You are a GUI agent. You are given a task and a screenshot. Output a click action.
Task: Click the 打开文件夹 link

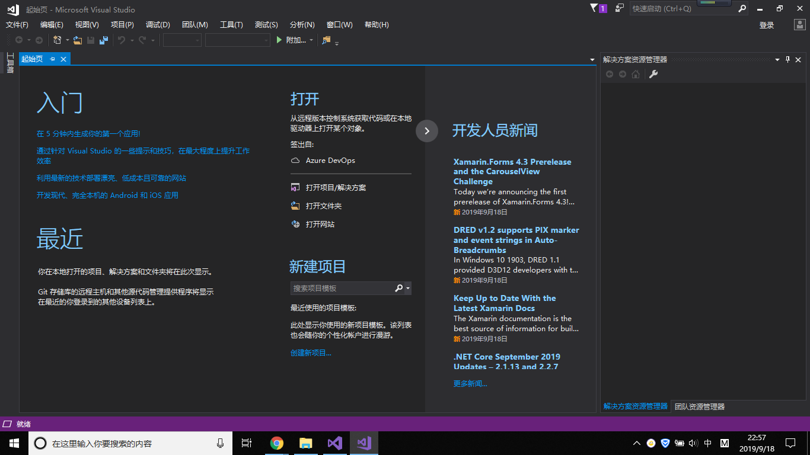click(324, 206)
